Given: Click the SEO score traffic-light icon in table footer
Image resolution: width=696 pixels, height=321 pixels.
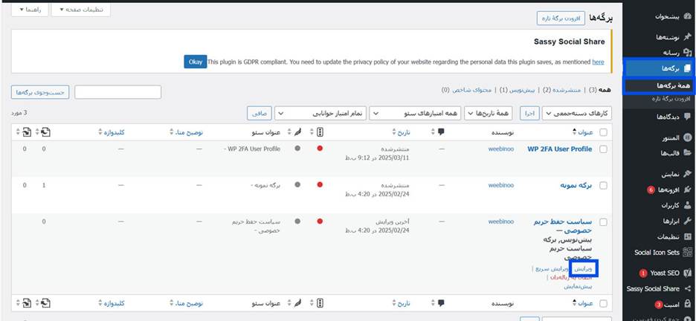Looking at the screenshot, I should click(320, 303).
